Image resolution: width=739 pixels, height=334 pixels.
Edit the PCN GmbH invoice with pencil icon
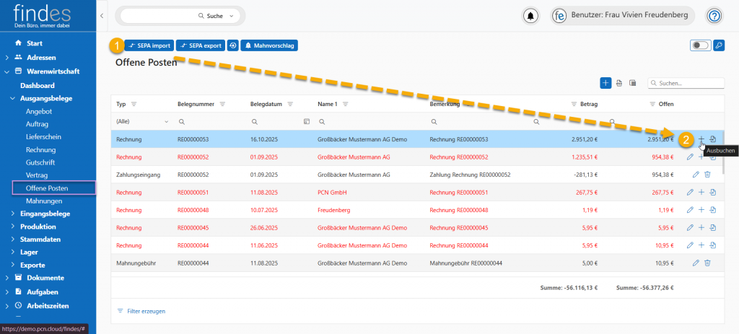[690, 192]
